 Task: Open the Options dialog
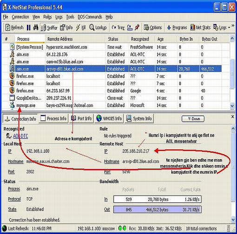tap(153, 28)
